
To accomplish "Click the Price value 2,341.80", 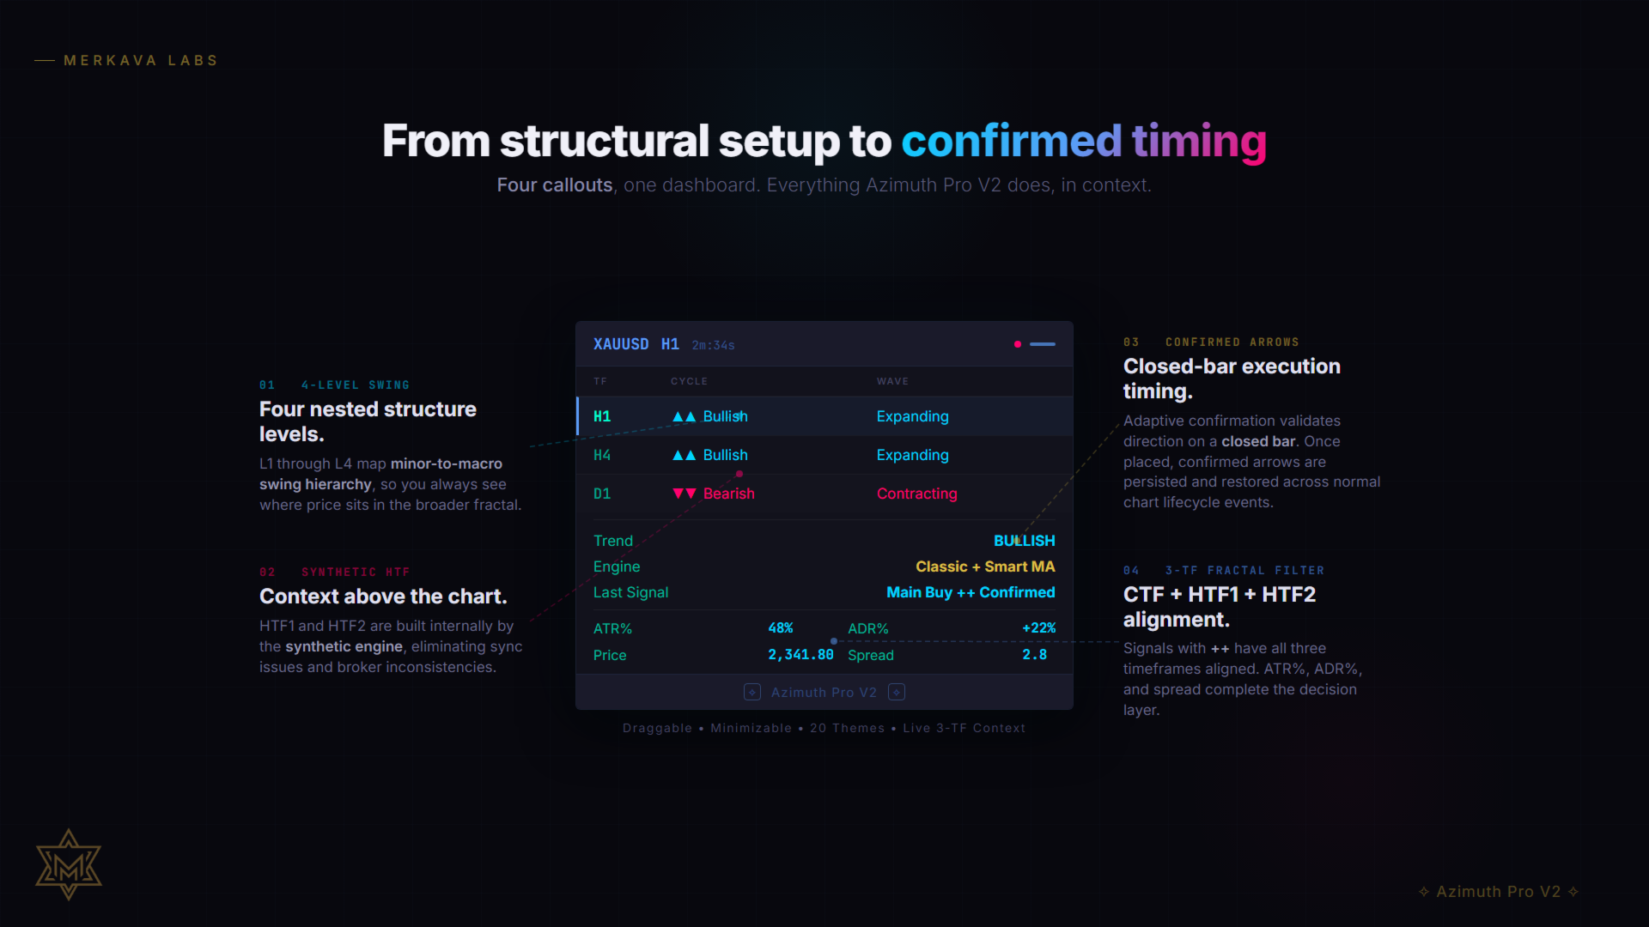I will coord(800,655).
